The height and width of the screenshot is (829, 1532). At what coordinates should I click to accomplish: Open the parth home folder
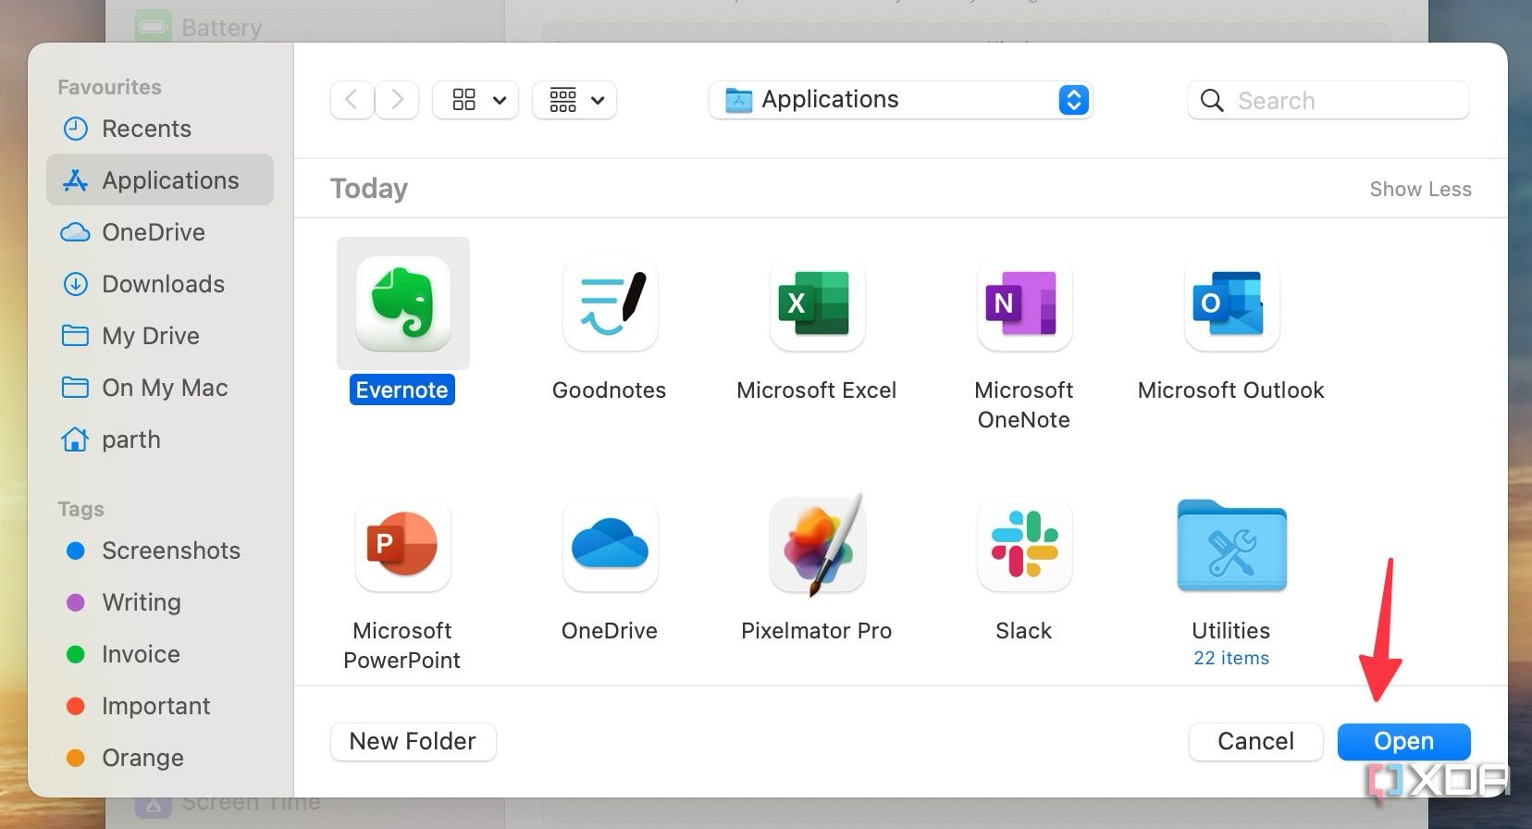click(160, 439)
